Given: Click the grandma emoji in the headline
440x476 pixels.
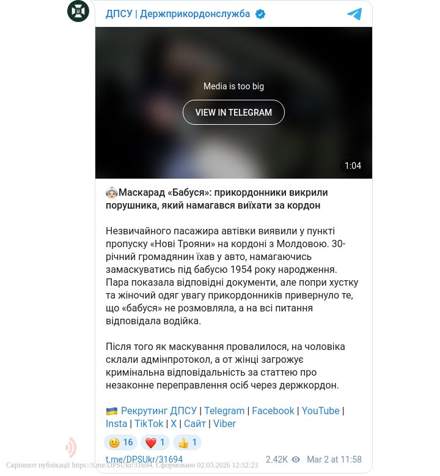Looking at the screenshot, I should (x=112, y=193).
